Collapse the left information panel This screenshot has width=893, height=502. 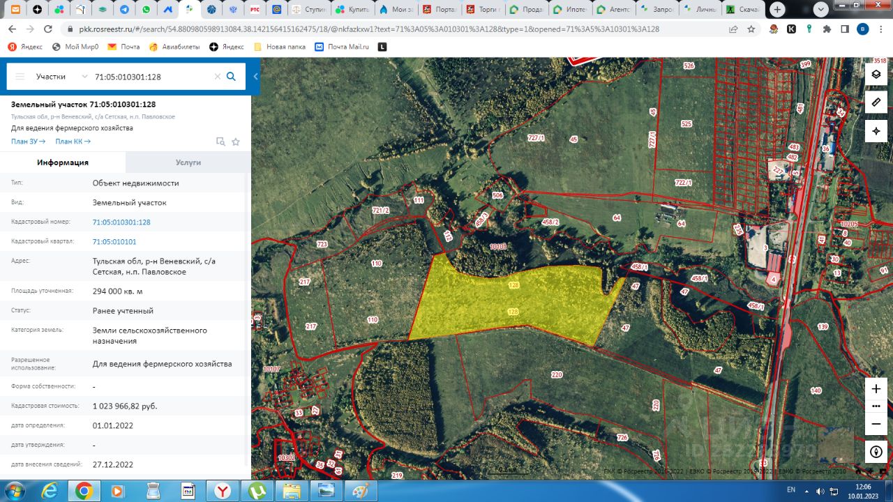255,77
